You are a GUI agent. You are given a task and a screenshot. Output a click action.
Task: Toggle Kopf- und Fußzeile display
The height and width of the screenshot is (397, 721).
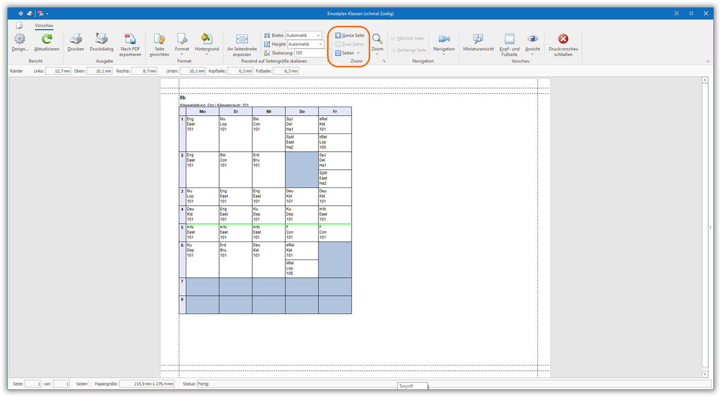click(x=509, y=45)
